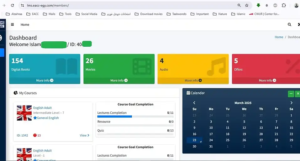Select March 31 in the calendar
The image size is (300, 161).
pos(211,147)
